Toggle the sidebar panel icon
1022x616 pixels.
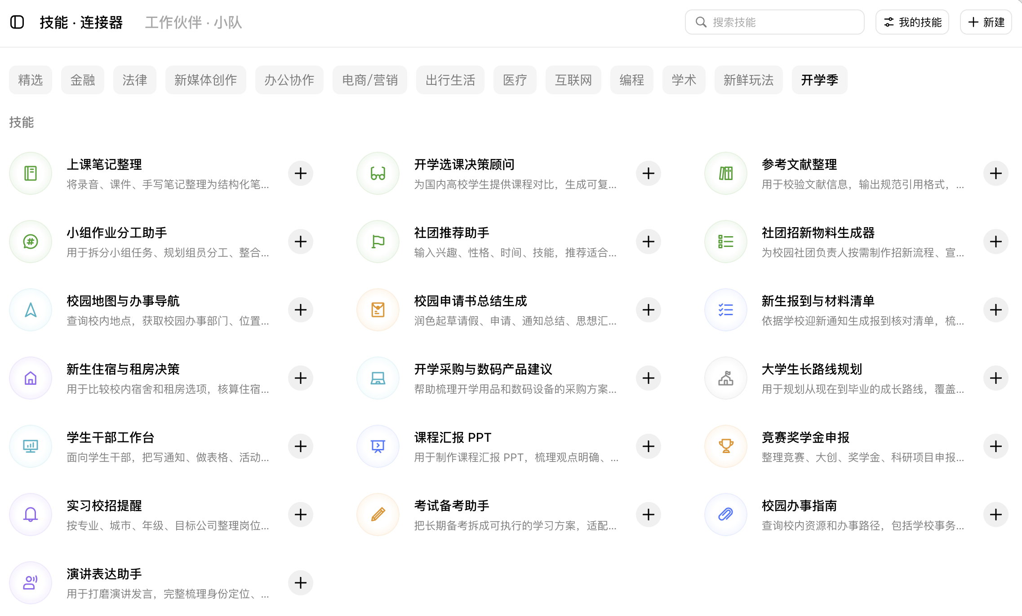tap(17, 22)
